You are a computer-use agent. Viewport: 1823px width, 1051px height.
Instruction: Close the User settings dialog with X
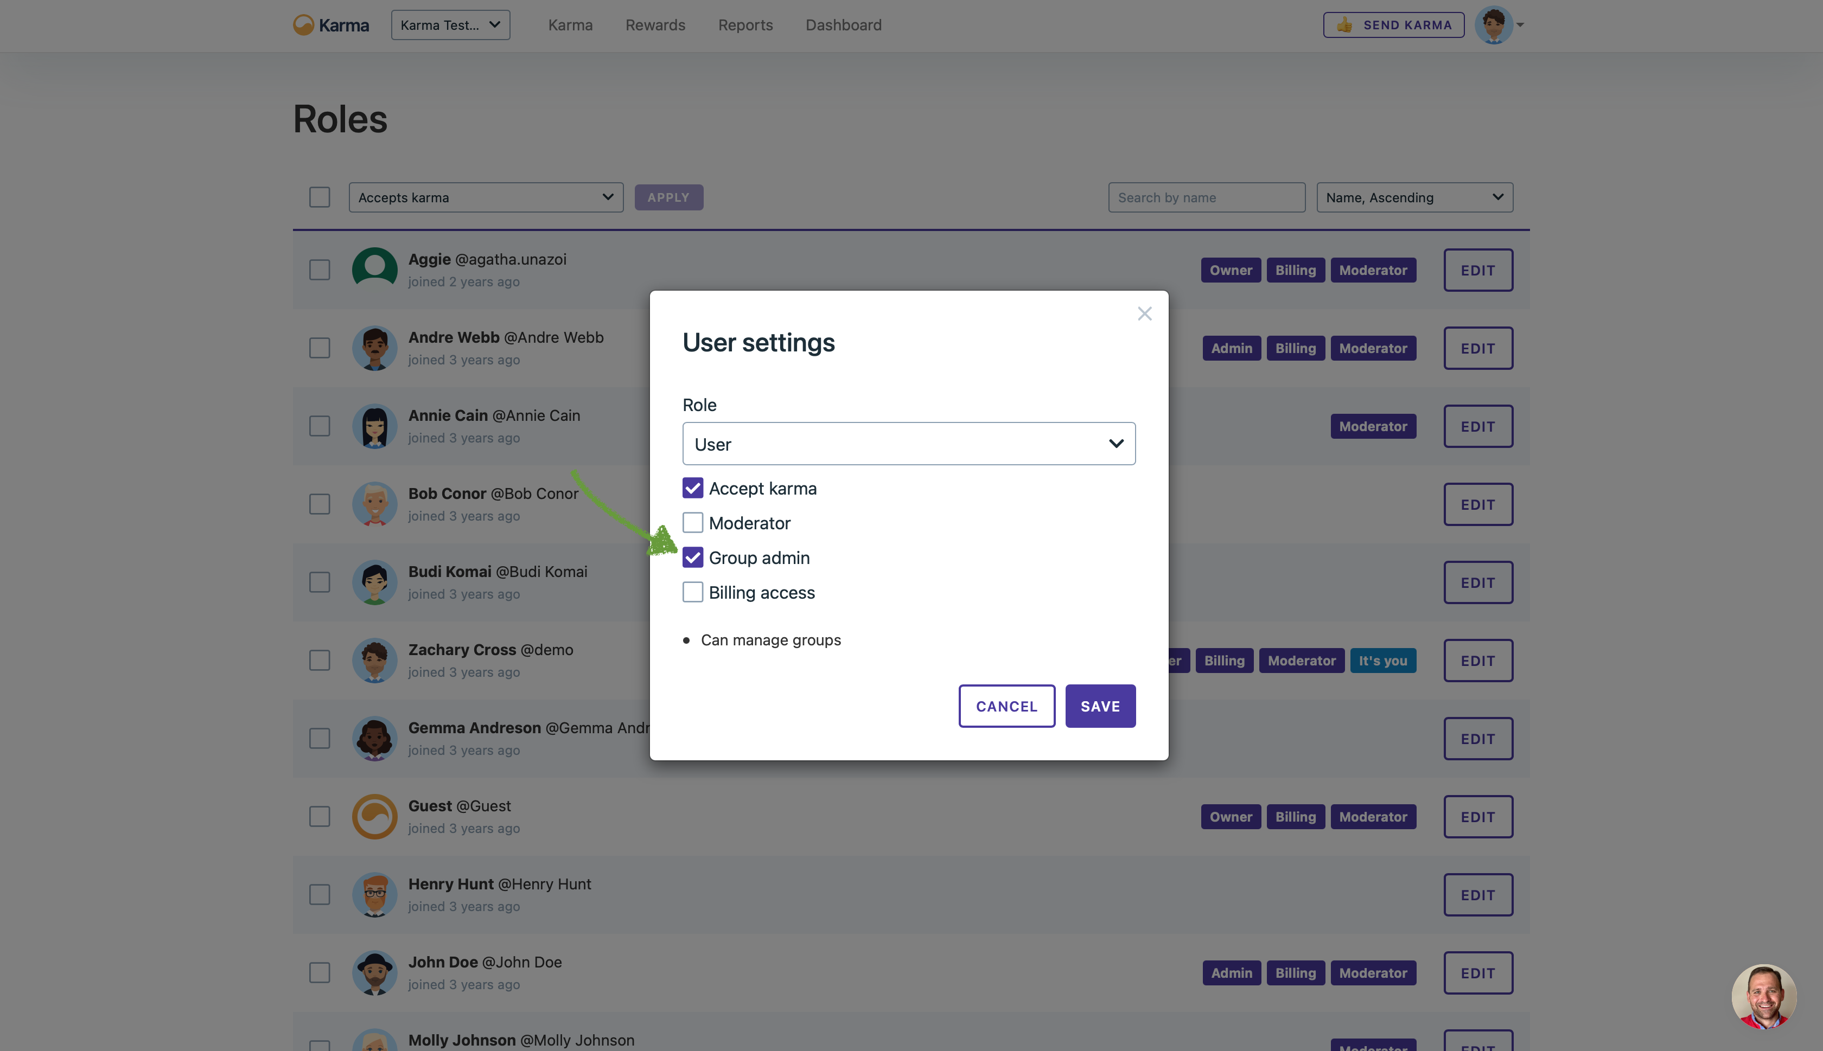coord(1144,314)
